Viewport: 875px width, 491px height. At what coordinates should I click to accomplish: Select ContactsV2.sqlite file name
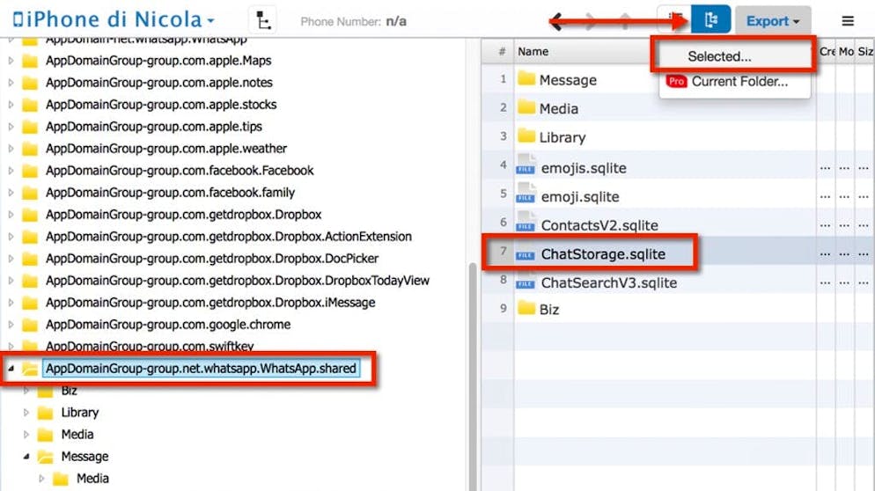599,225
